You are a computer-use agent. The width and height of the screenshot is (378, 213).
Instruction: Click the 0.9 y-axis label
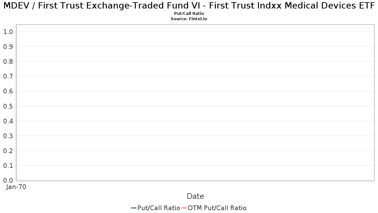8,47
